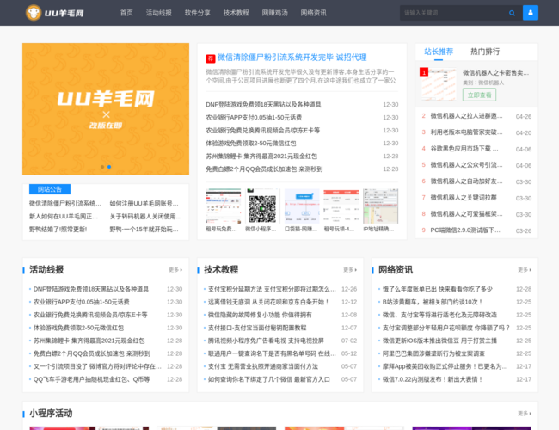Open 农业银行APP支付0.05抽1-50元话费 in center list
The image size is (559, 430).
click(x=254, y=118)
